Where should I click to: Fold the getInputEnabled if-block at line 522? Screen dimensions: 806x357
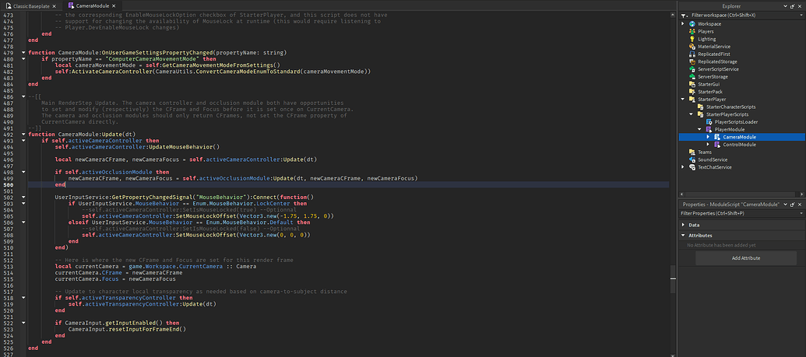click(23, 323)
